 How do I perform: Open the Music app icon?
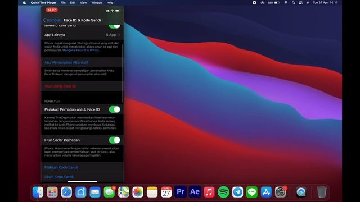click(209, 192)
